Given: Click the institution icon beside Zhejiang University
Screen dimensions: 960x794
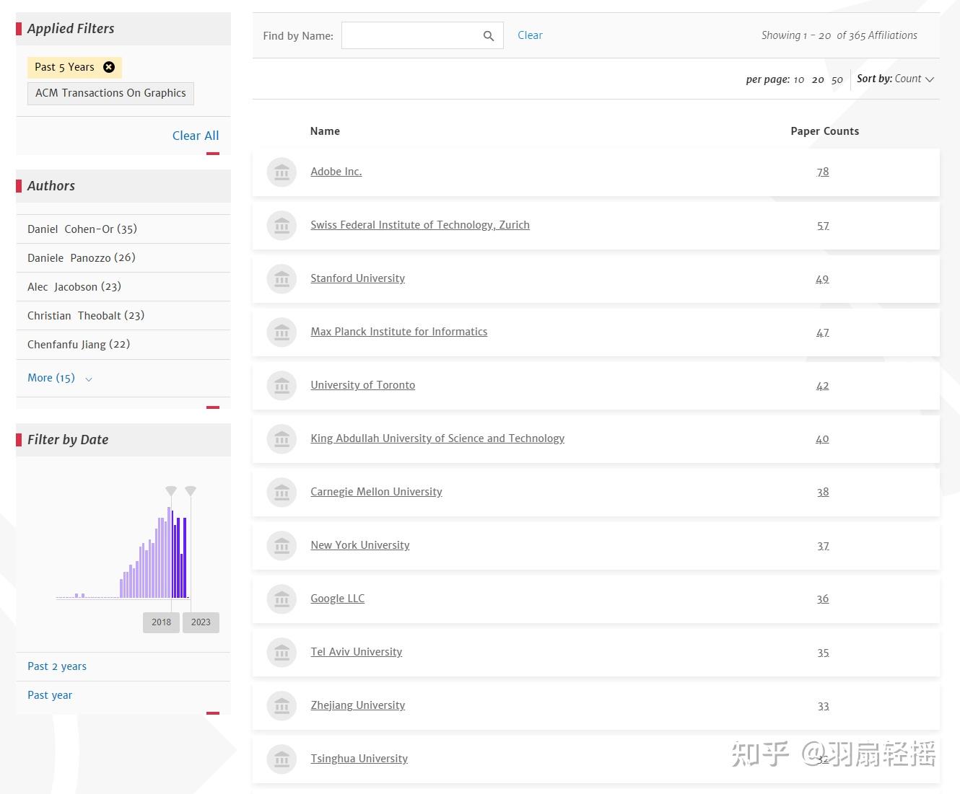Looking at the screenshot, I should click(282, 706).
